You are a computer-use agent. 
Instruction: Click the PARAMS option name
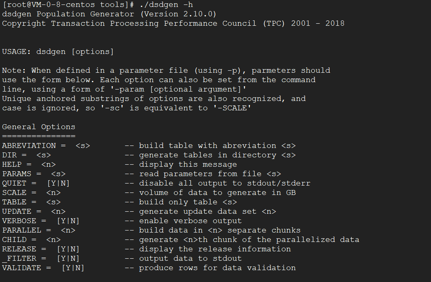17,174
